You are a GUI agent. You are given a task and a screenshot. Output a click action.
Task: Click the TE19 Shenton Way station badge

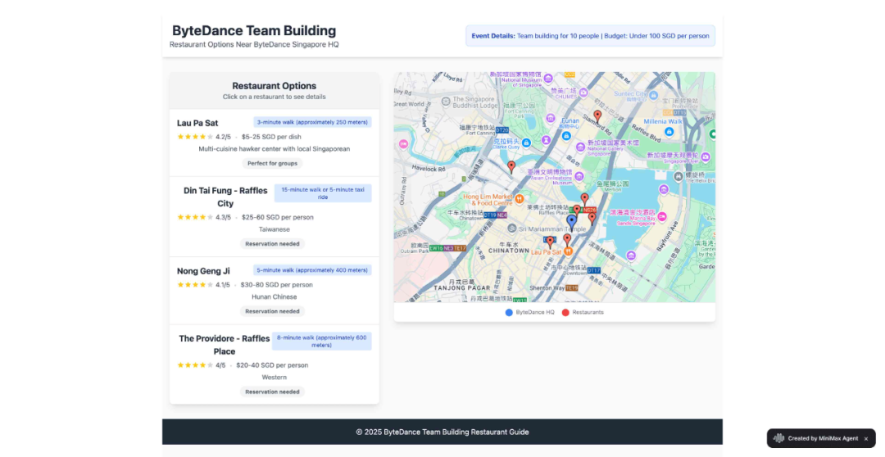pos(572,287)
